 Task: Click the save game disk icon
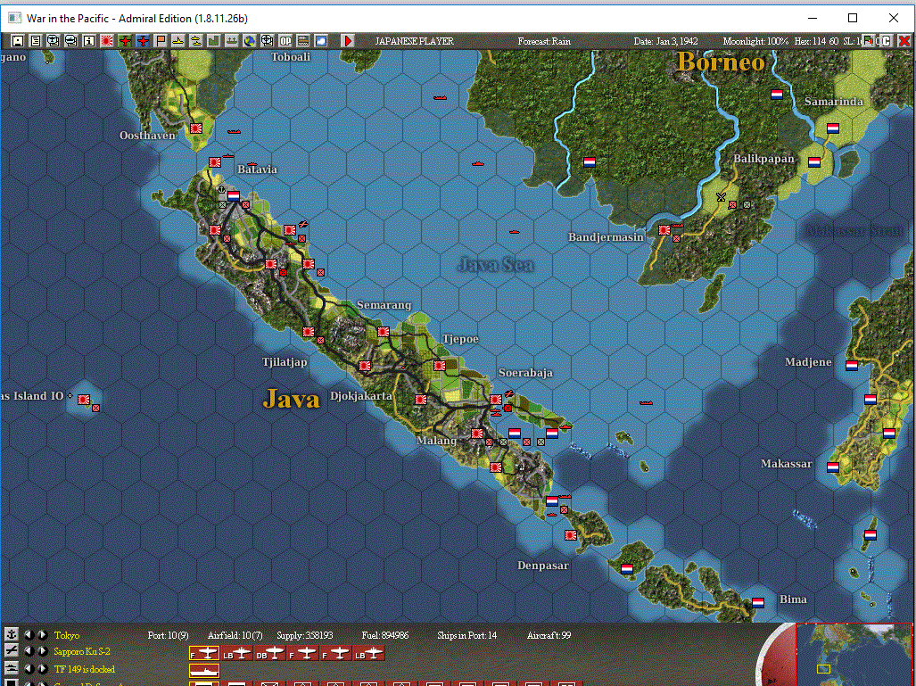pyautogui.click(x=18, y=41)
